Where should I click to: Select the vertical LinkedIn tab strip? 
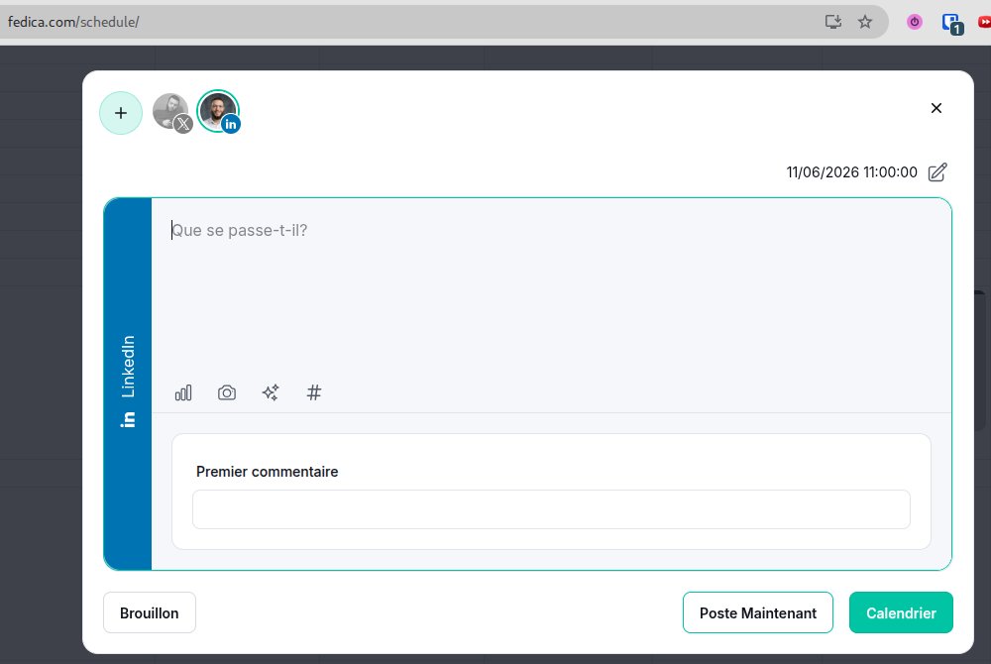[128, 385]
